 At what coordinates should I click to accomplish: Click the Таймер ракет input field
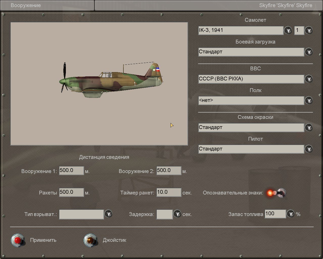169,192
